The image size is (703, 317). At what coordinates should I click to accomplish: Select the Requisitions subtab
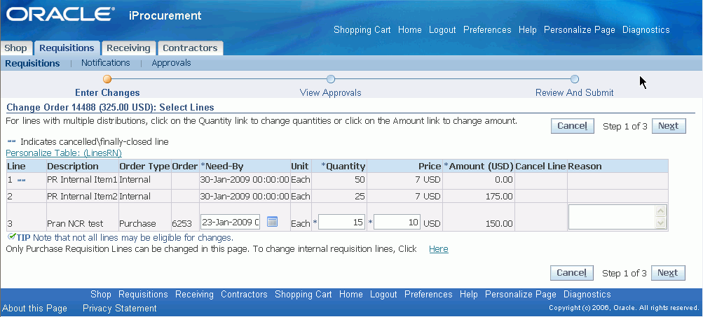(32, 63)
